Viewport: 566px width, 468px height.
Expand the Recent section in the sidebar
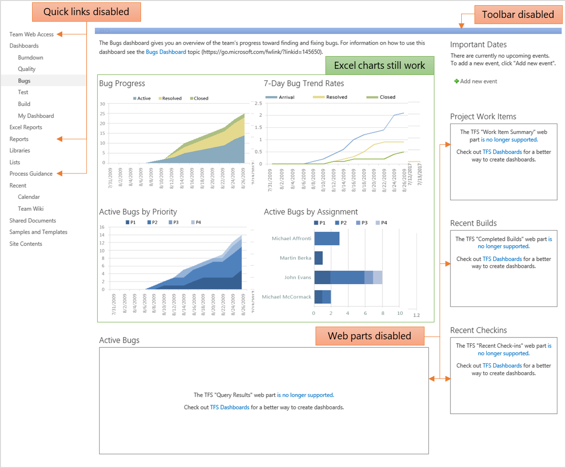18,185
